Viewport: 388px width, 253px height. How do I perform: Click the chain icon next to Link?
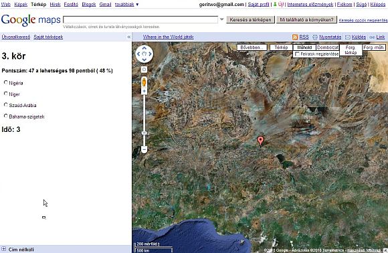click(372, 37)
